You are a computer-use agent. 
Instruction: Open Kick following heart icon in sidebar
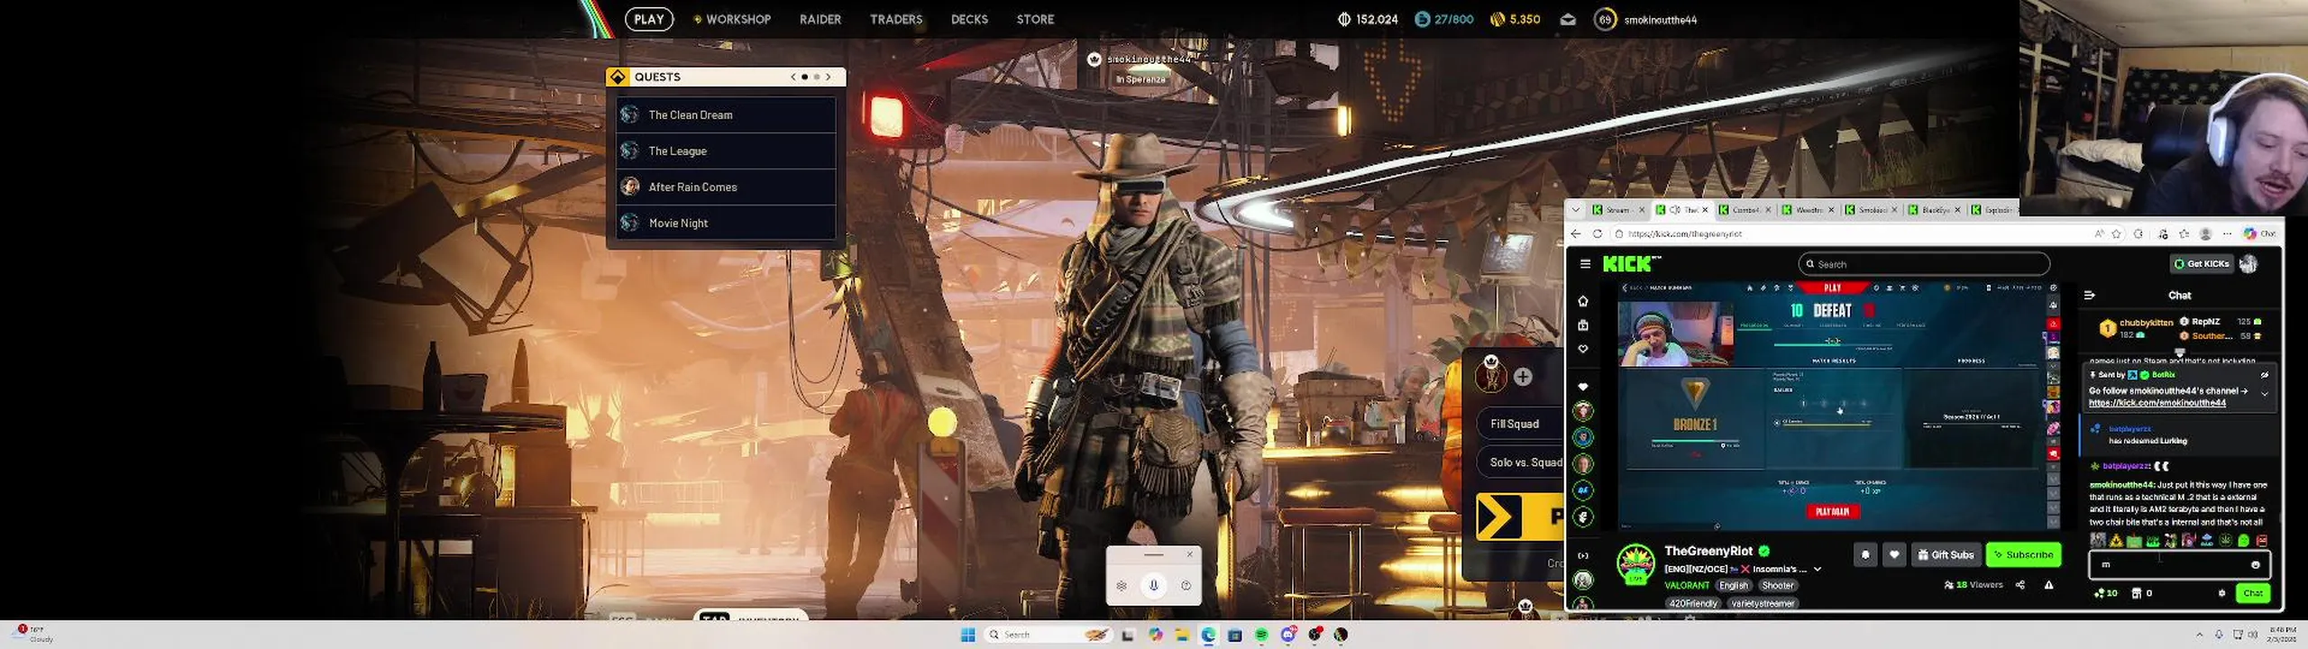point(1583,349)
